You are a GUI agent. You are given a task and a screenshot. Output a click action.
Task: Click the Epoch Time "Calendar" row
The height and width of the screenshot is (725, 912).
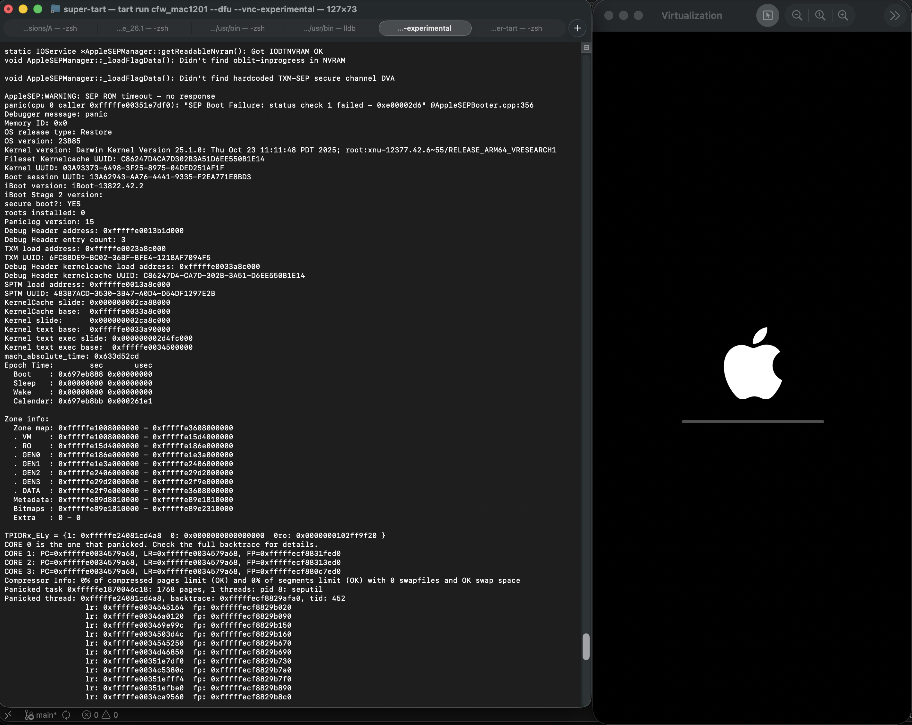click(x=82, y=401)
